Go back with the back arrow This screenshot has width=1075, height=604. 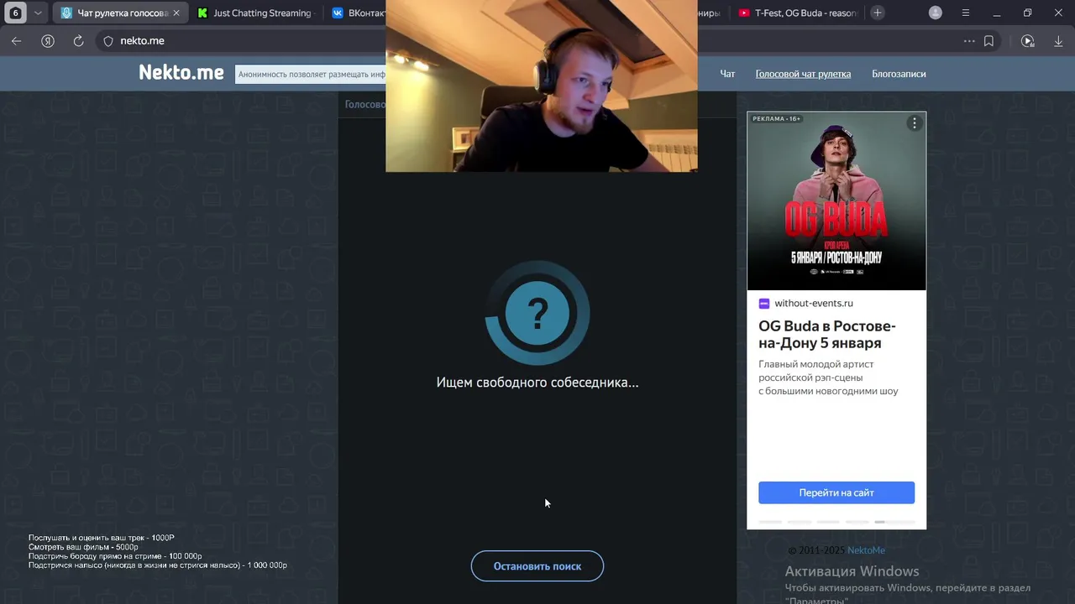click(17, 40)
